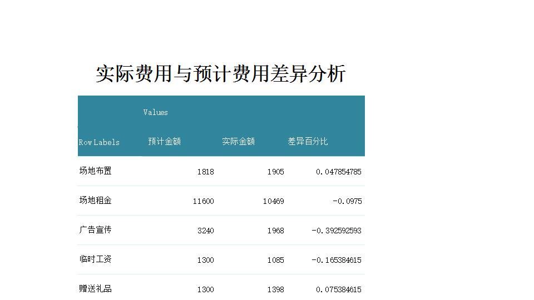Click the 场地布置 row label
The height and width of the screenshot is (300, 534).
[x=95, y=171]
